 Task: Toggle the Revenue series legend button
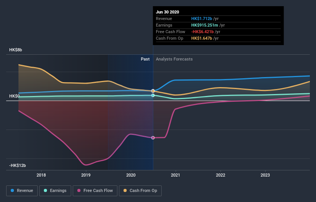22,191
